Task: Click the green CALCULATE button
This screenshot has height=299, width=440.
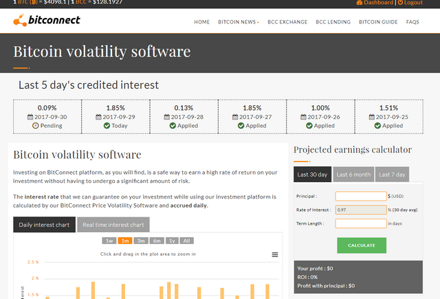Action: coord(362,245)
